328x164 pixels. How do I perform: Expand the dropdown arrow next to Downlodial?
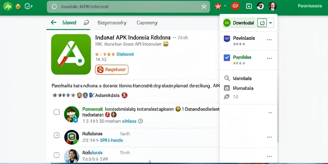pos(270,23)
